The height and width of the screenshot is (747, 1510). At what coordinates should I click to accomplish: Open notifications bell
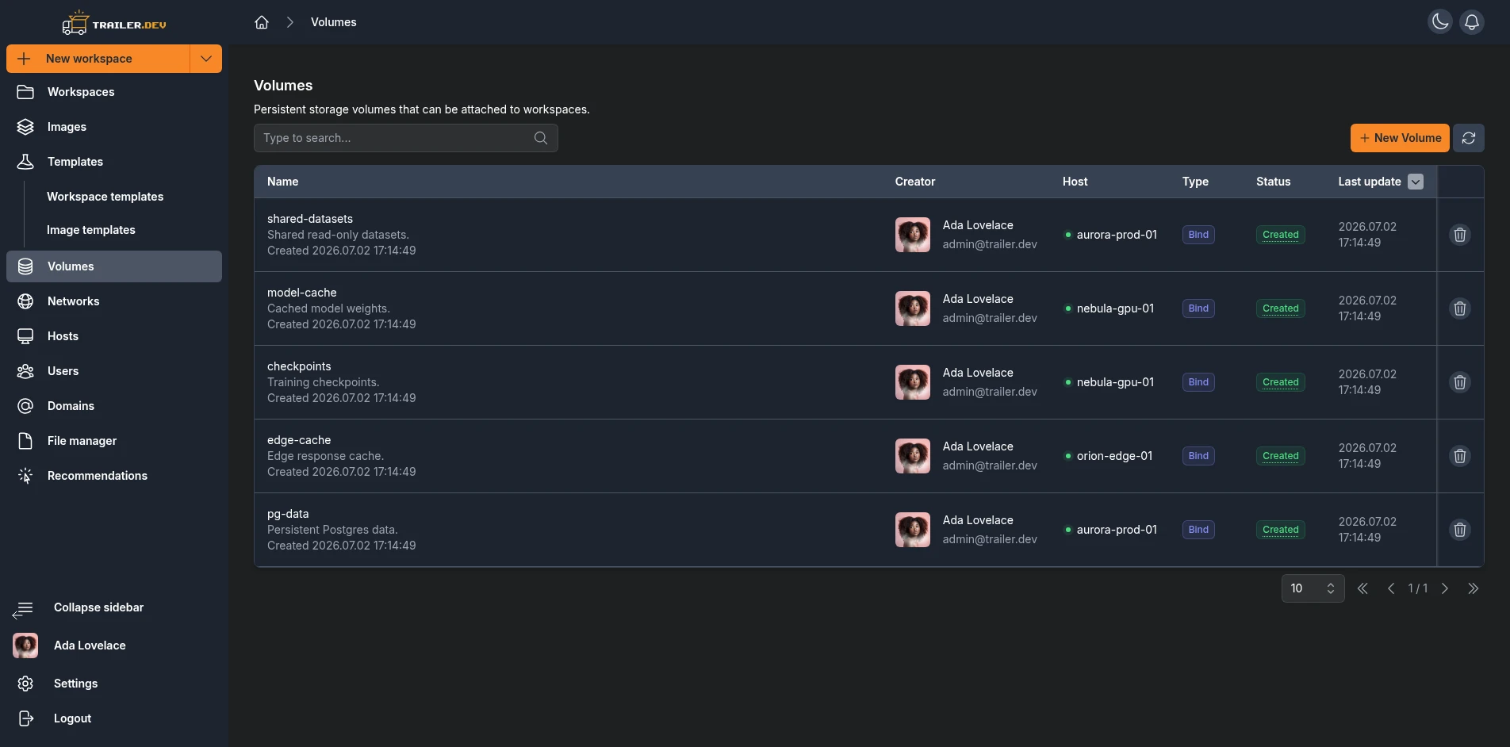pos(1472,22)
